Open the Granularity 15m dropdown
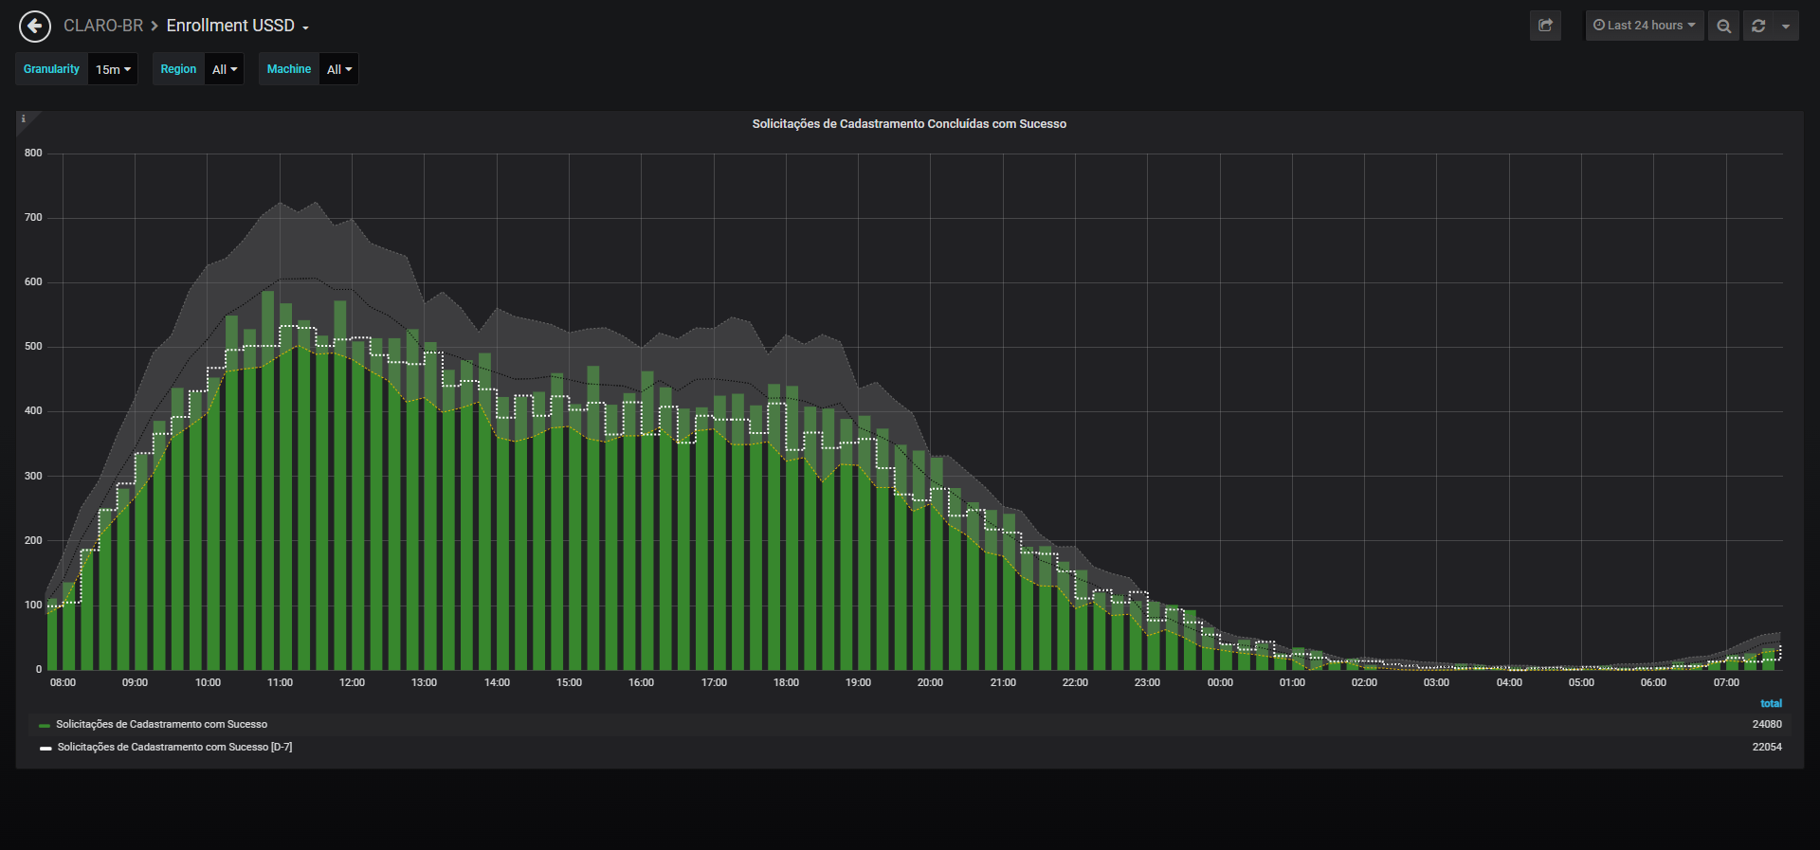 point(113,69)
